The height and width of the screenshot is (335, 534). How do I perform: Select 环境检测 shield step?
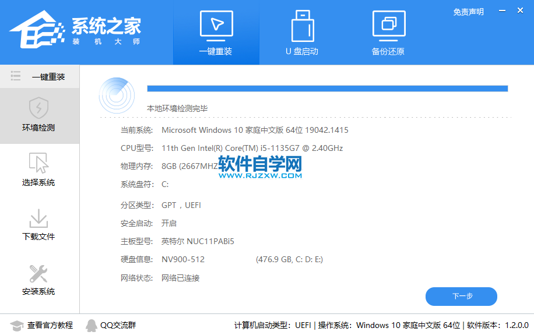coord(40,116)
